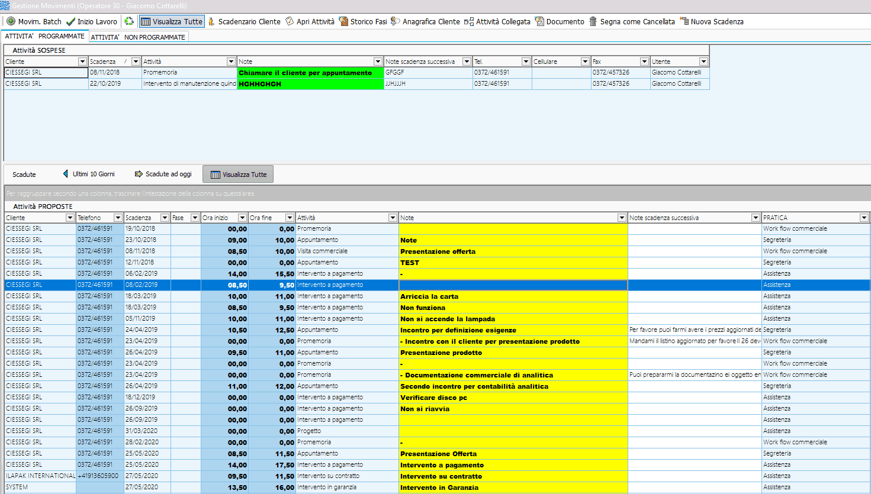Open Anagrafica Cliente record

pyautogui.click(x=425, y=21)
